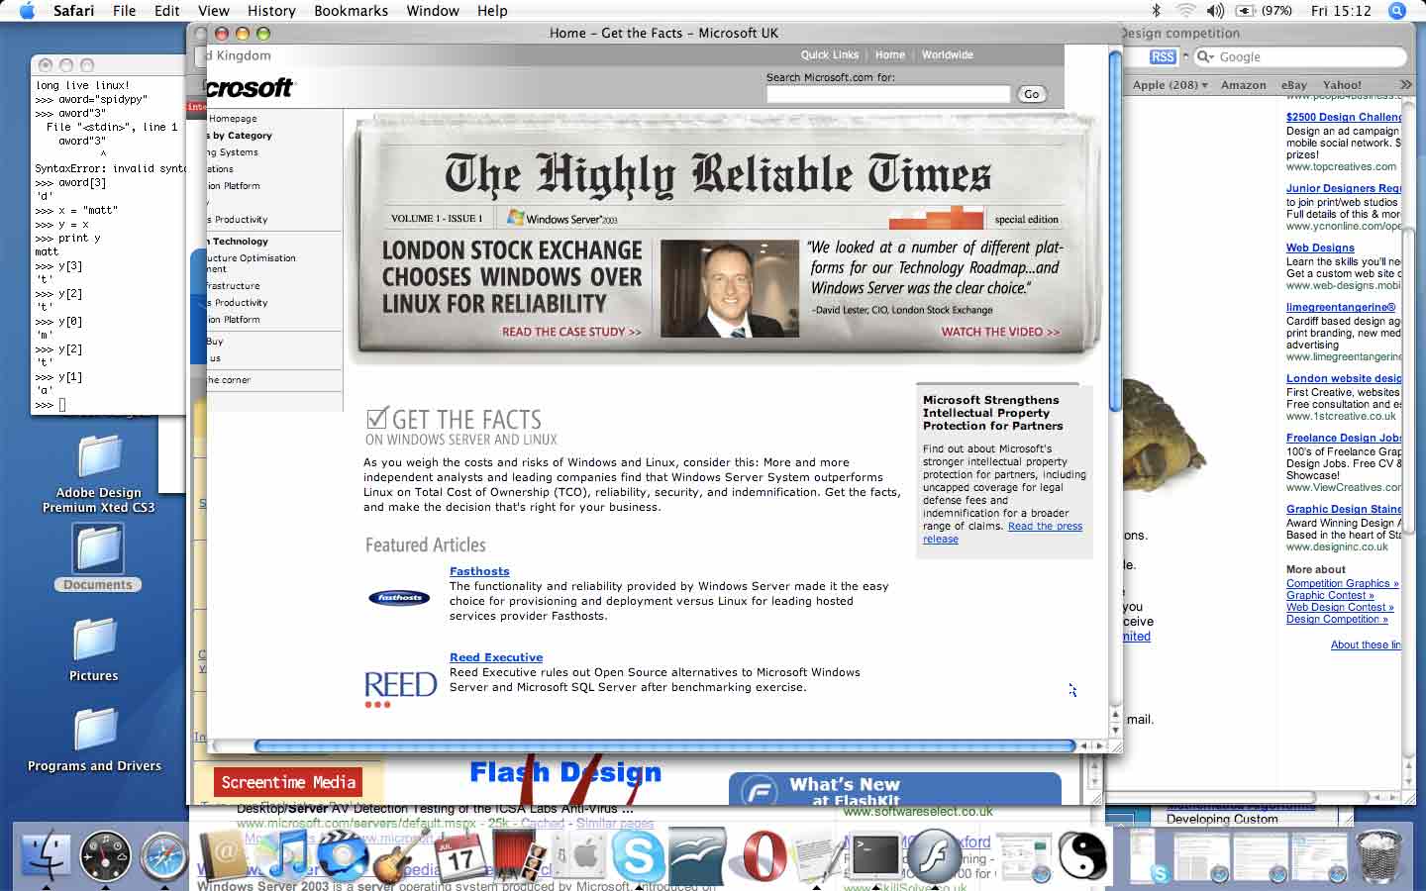The height and width of the screenshot is (891, 1426).
Task: Open iCal calendar icon in dock
Action: 460,856
